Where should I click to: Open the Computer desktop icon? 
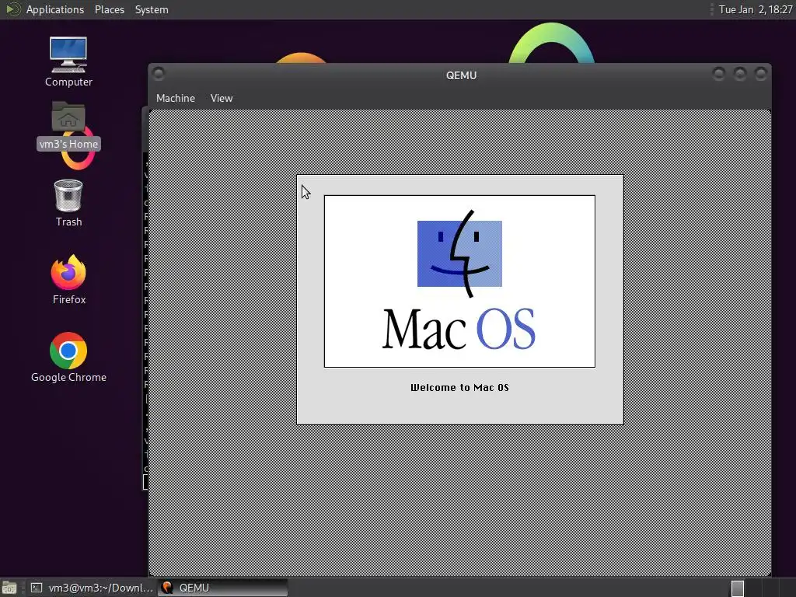pos(68,61)
